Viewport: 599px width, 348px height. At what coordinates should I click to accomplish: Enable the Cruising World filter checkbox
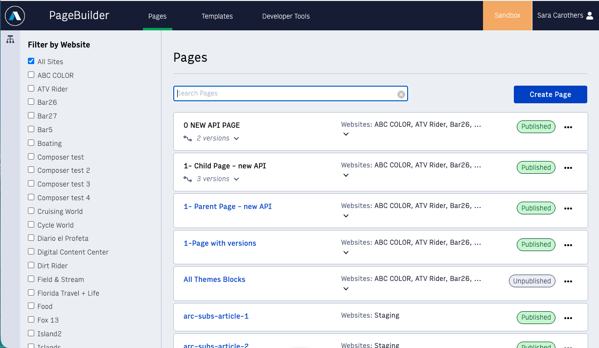point(31,211)
